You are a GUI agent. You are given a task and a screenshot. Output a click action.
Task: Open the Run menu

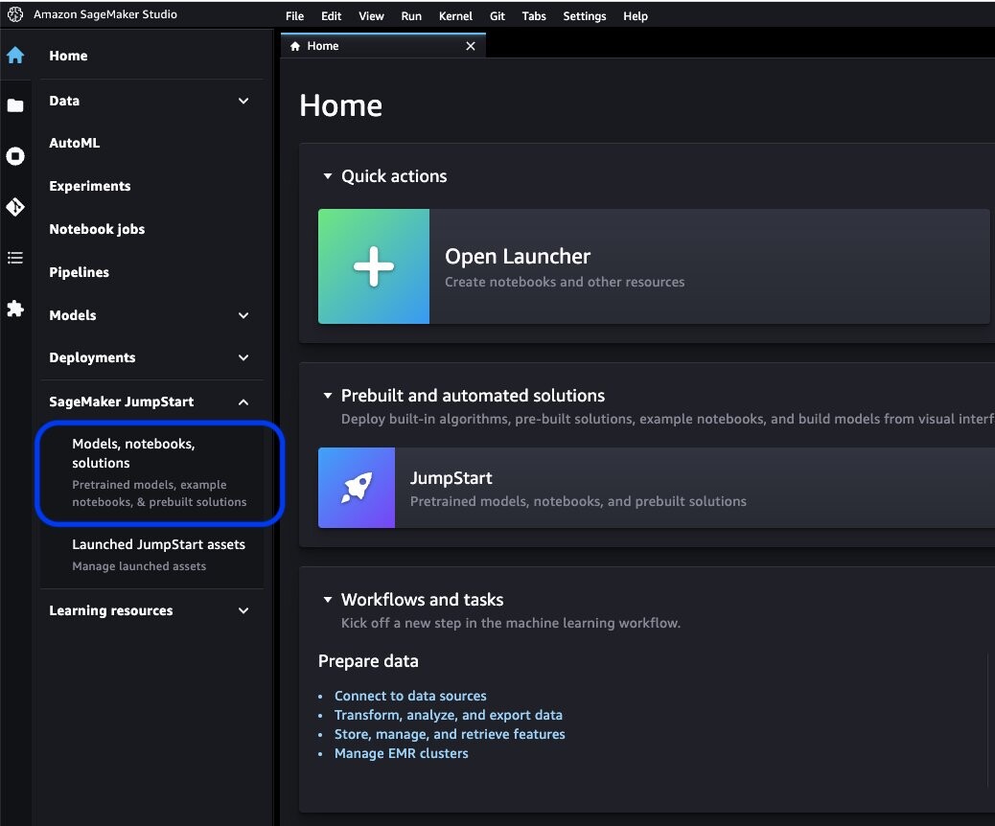411,16
